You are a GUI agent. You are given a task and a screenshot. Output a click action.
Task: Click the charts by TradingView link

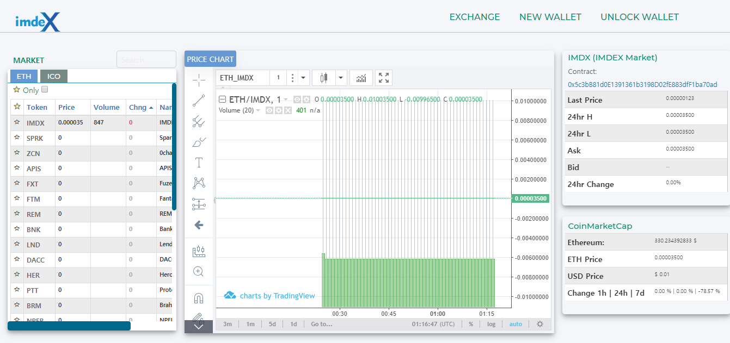tap(278, 296)
